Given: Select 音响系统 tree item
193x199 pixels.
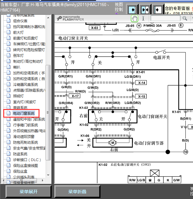Looking at the screenshot, I should coord(20,108).
